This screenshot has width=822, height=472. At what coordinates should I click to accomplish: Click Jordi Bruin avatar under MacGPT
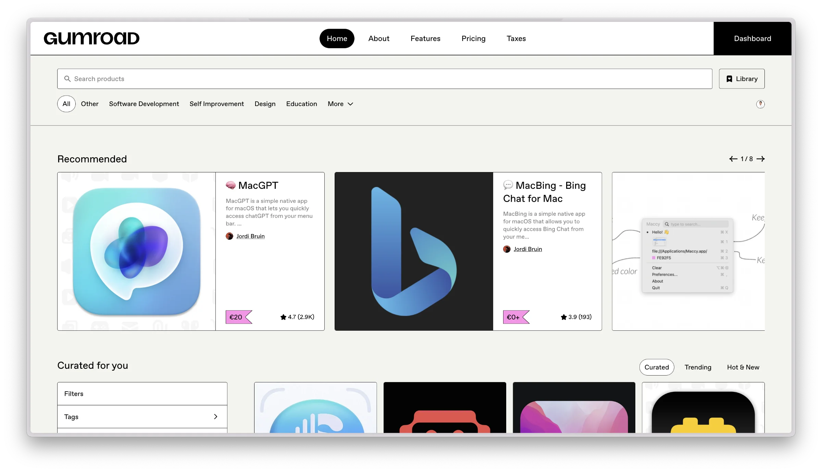[x=229, y=236]
